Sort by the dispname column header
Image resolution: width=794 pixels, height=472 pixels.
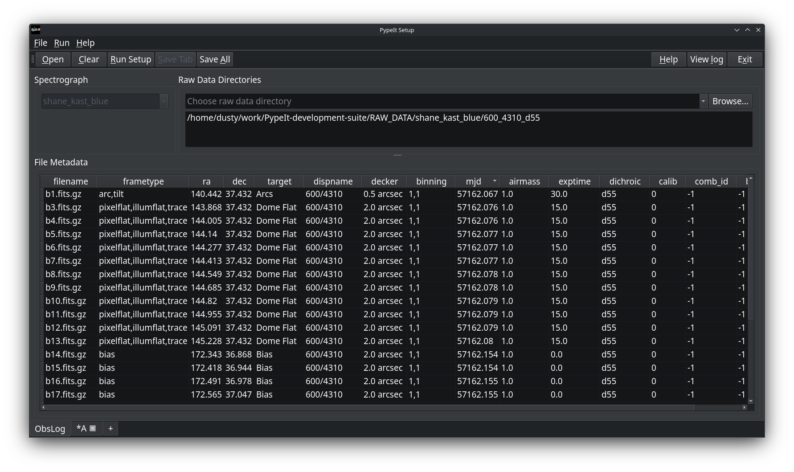[x=333, y=181]
